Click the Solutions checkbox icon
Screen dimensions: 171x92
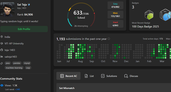(x=103, y=76)
